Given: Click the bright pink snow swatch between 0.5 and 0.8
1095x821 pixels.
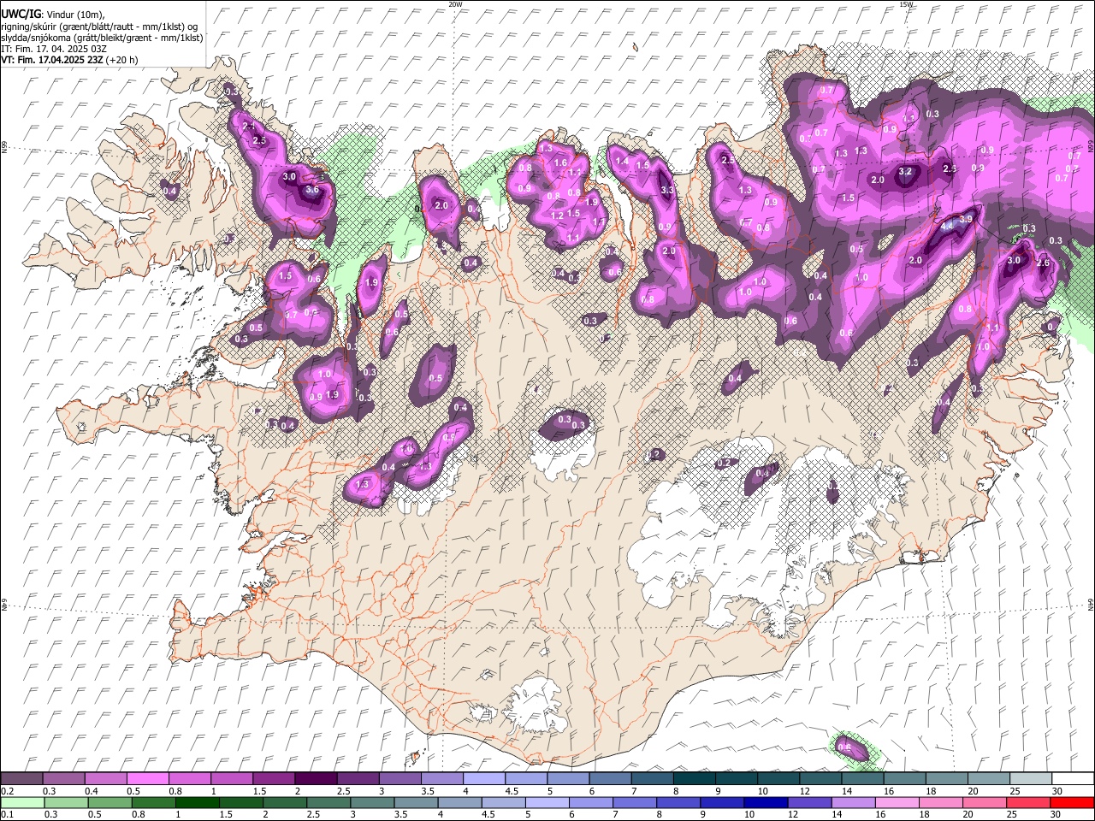Looking at the screenshot, I should coord(148,778).
